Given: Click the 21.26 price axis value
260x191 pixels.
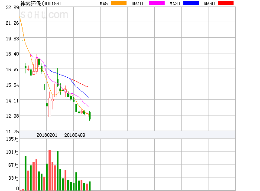Looking at the screenshot, I should click(x=12, y=23).
